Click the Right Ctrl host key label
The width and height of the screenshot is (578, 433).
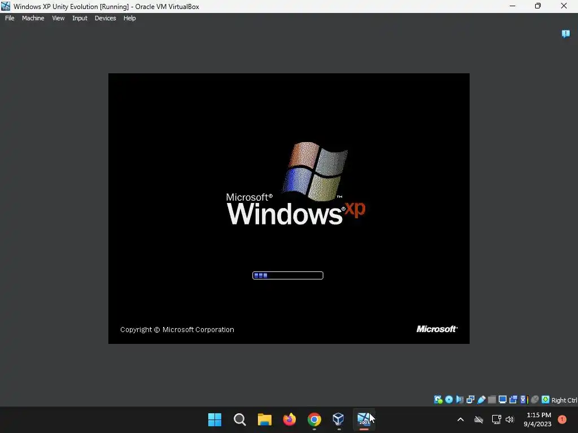(x=564, y=400)
